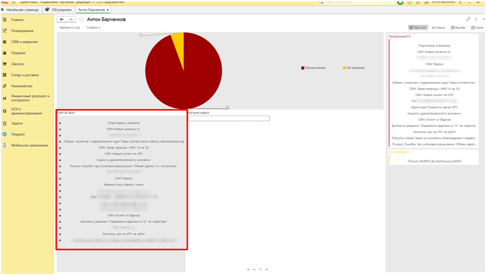Open the three-dot more options menu

coord(476,19)
